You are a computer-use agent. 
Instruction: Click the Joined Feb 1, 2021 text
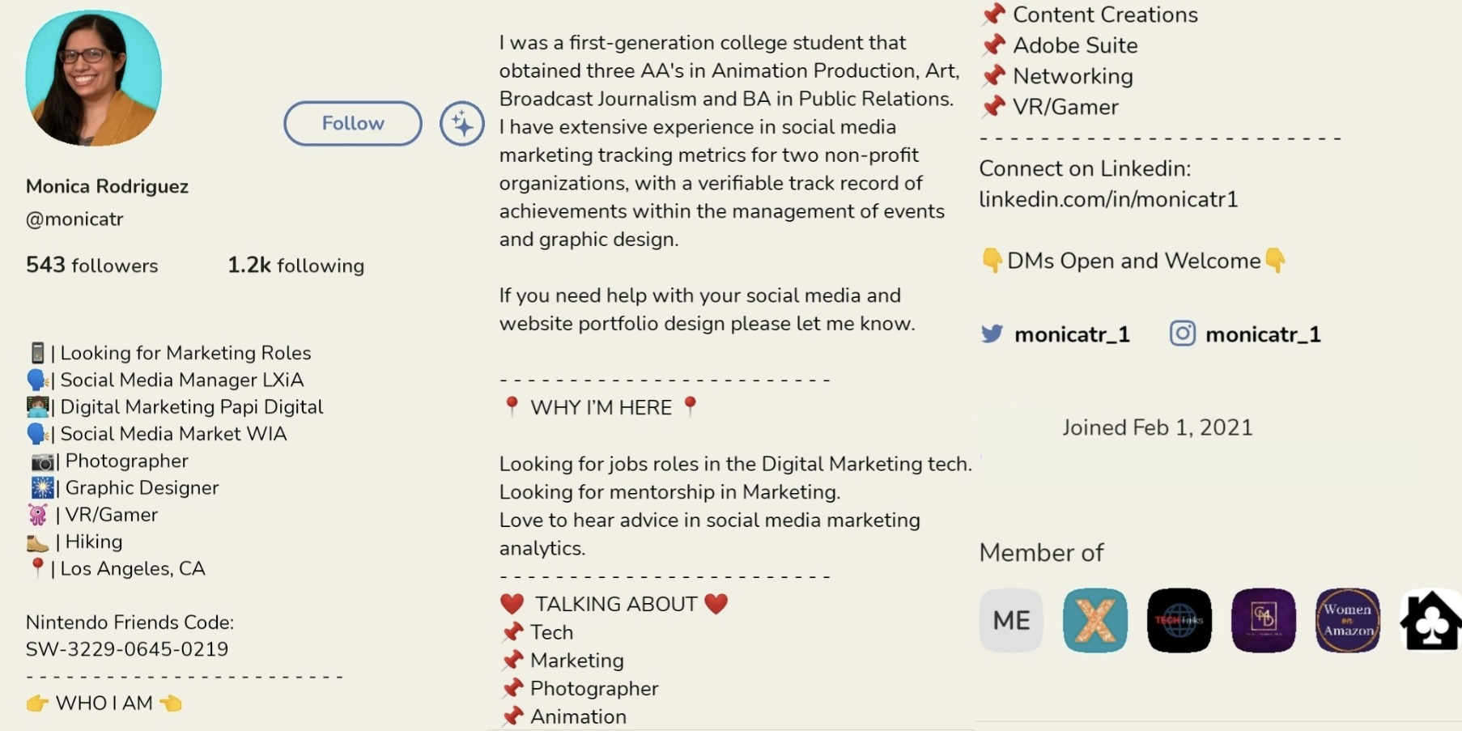(x=1157, y=427)
